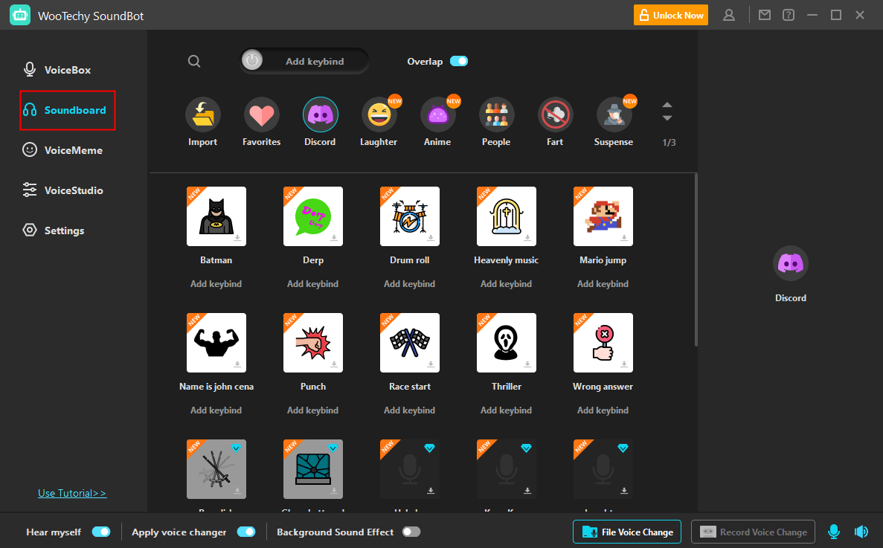Viewport: 883px width, 548px height.
Task: Open the Use Tutorial link
Action: coord(72,493)
